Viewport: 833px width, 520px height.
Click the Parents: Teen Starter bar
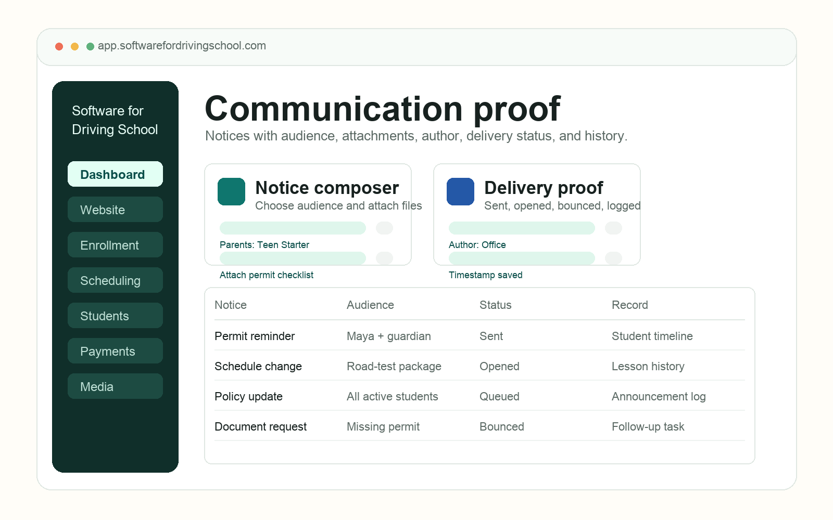(293, 228)
